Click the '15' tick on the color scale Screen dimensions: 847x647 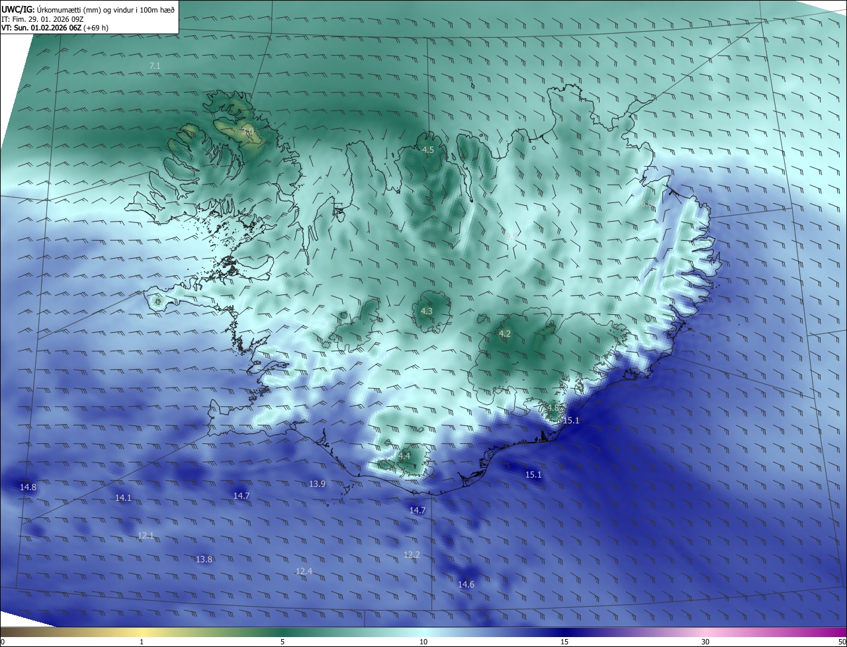[x=564, y=642]
